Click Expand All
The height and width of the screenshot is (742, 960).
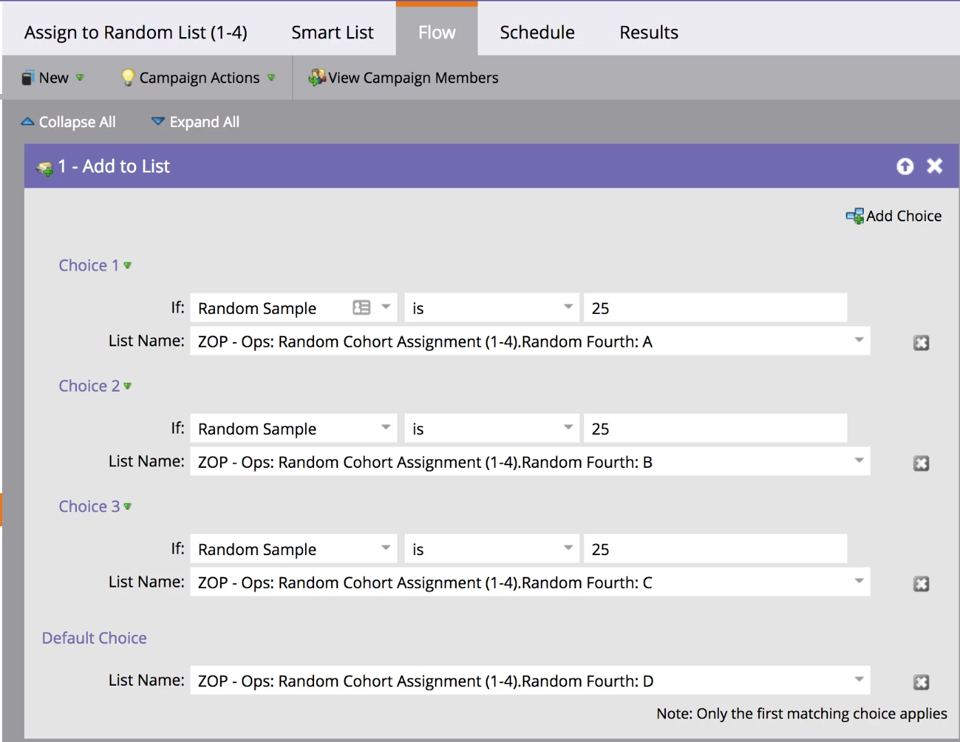(196, 122)
